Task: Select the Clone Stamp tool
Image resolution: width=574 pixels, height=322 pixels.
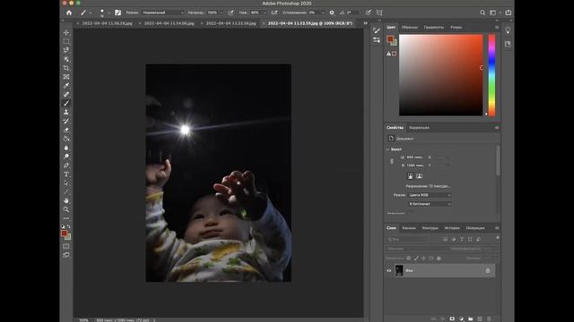Action: click(x=66, y=112)
